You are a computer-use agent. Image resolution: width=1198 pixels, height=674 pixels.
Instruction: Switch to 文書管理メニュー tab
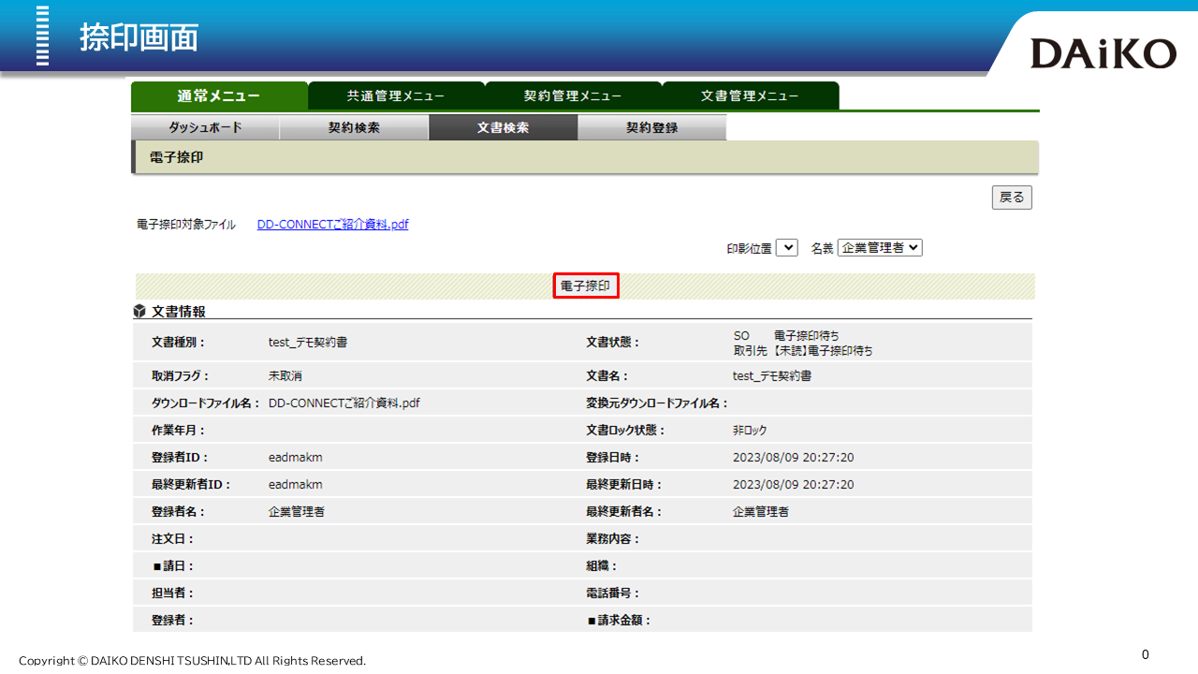pyautogui.click(x=750, y=95)
